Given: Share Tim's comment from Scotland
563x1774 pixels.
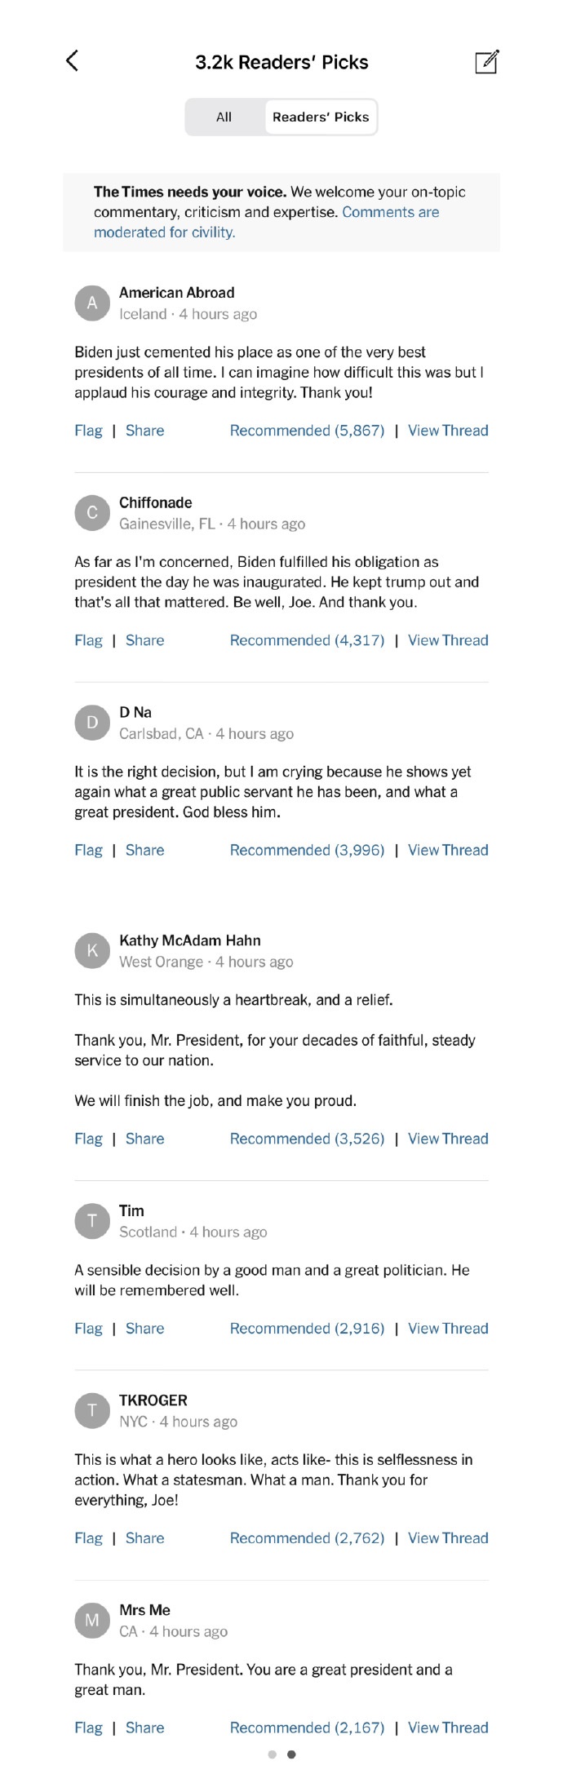Looking at the screenshot, I should click(144, 1328).
